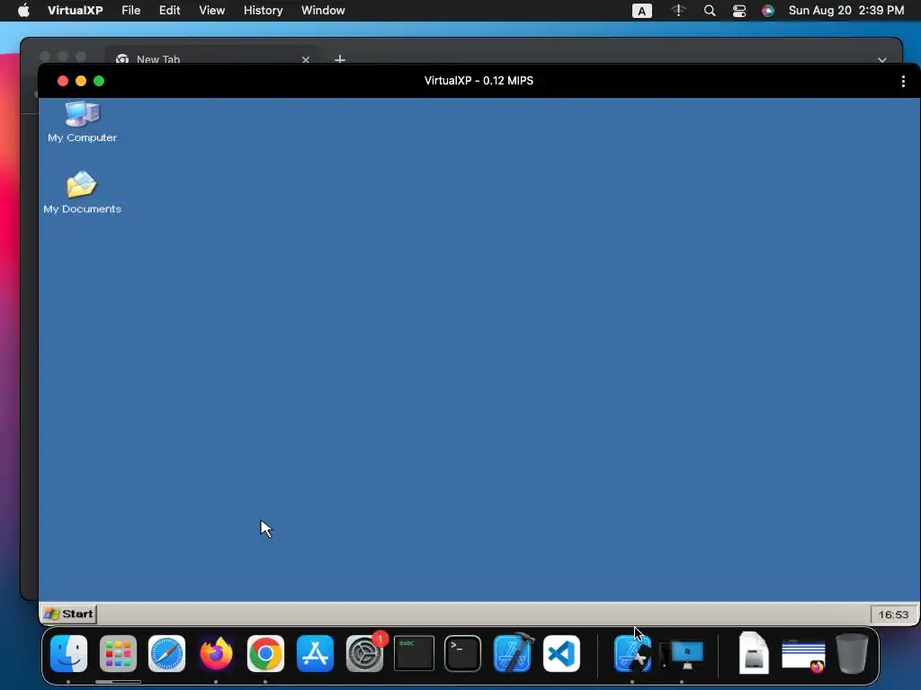Launch Safari from the Dock
Viewport: 921px width, 690px height.
(x=166, y=653)
